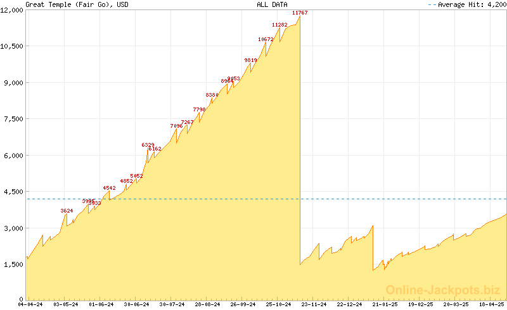507x310 pixels.
Task: Click the 4,500 y-axis tick label
Action: coord(13,192)
